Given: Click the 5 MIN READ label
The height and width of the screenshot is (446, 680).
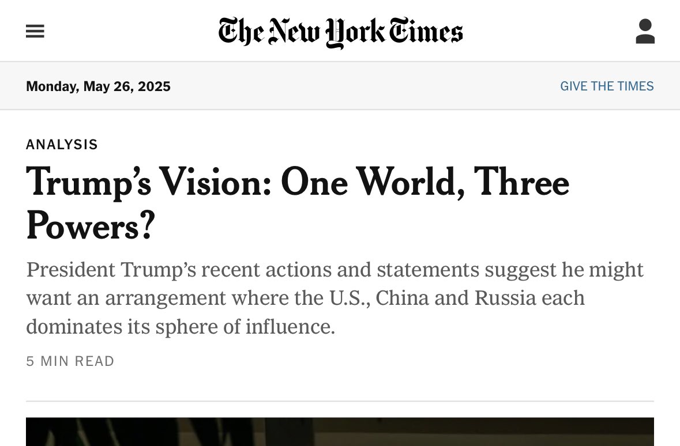Looking at the screenshot, I should pos(70,361).
